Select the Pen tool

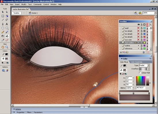coord(3,24)
